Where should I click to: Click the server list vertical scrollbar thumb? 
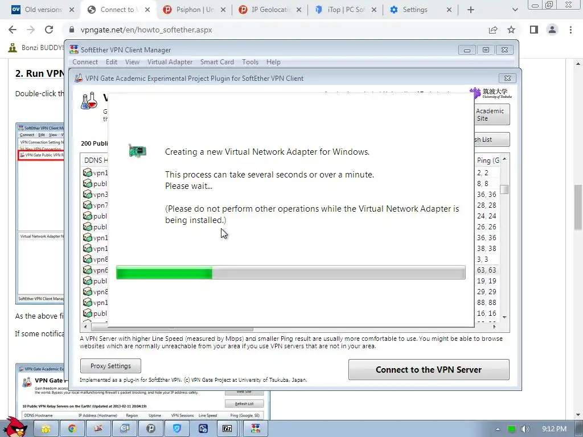pos(504,189)
